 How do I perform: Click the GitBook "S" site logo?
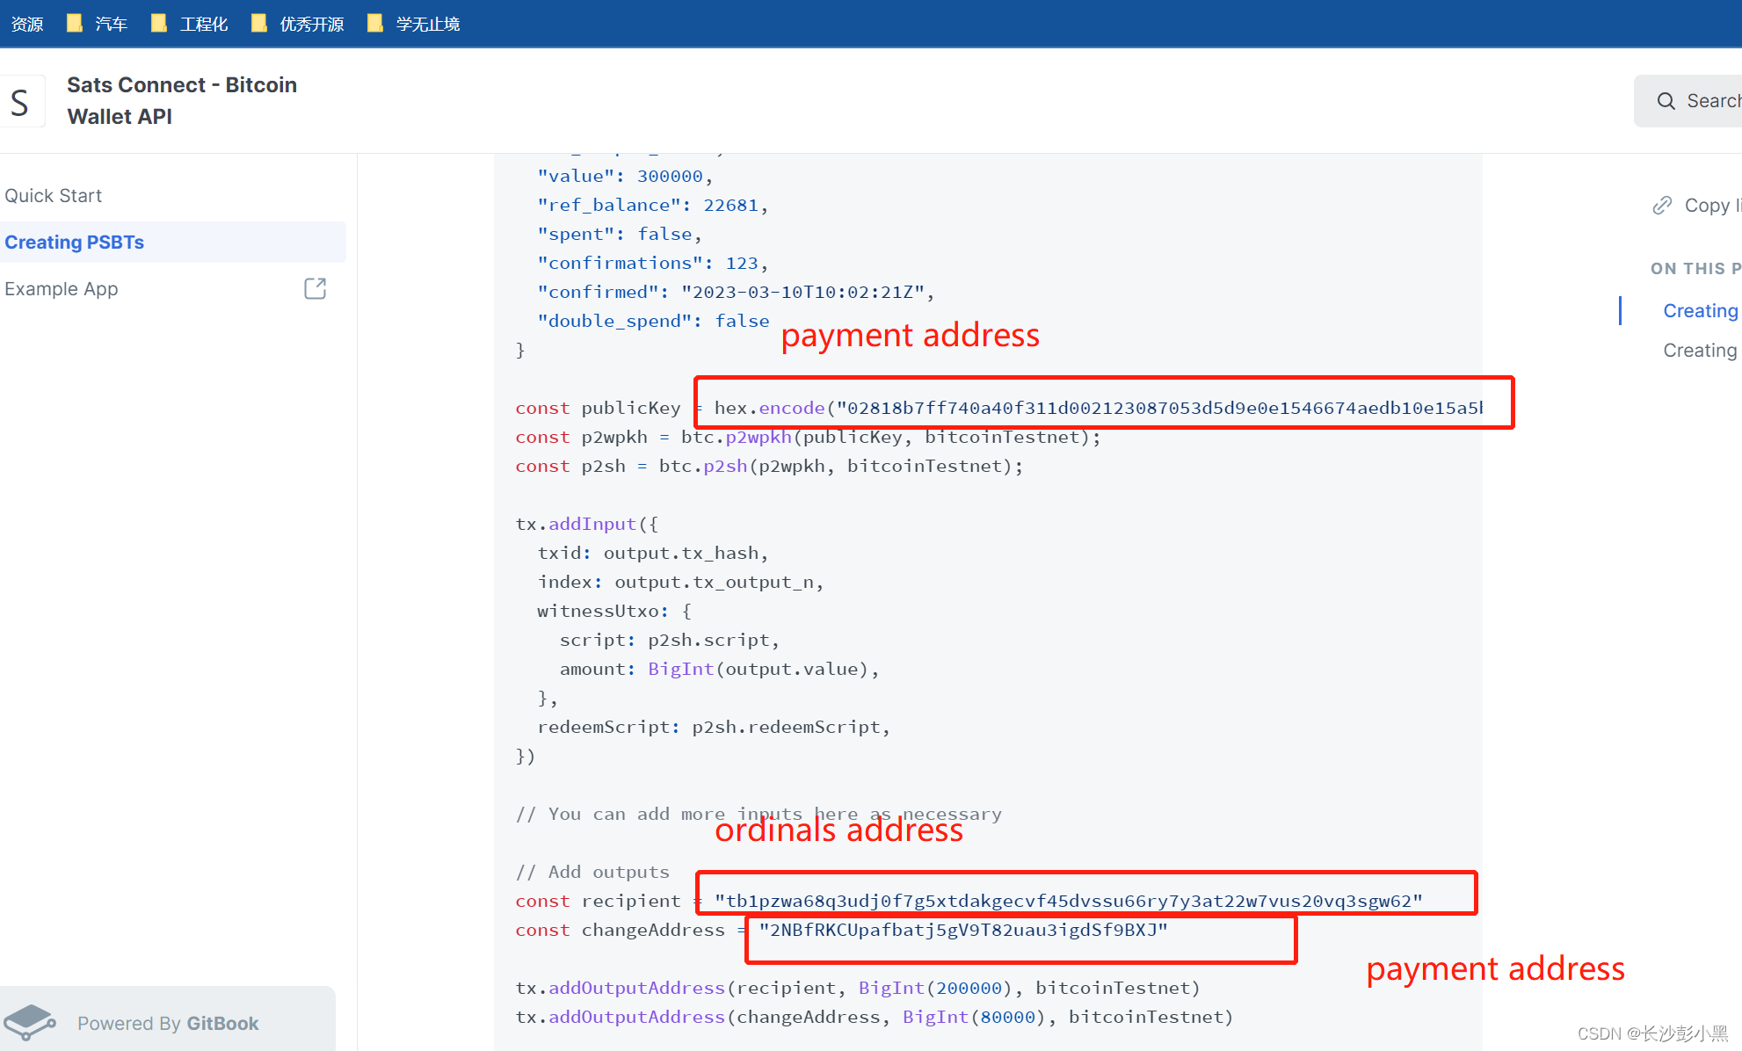click(x=21, y=101)
